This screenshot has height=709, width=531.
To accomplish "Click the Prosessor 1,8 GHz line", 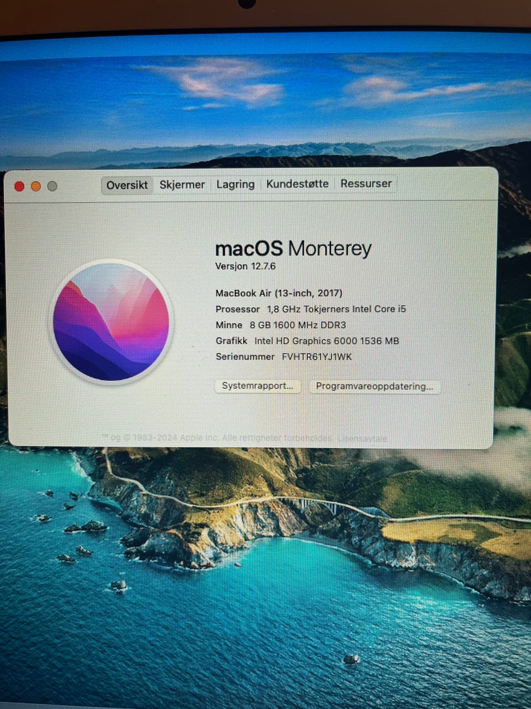I will point(310,309).
